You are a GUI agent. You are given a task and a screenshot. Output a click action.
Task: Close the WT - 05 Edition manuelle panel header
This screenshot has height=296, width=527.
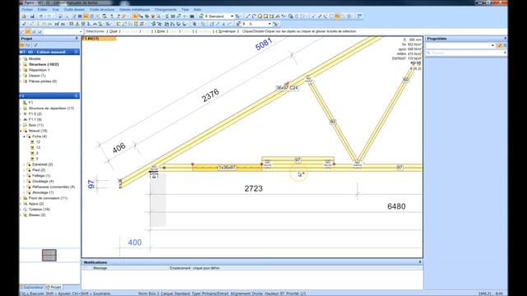77,52
